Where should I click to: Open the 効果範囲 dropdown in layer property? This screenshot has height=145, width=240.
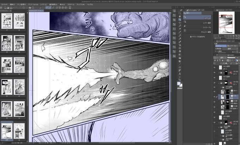(x=230, y=49)
